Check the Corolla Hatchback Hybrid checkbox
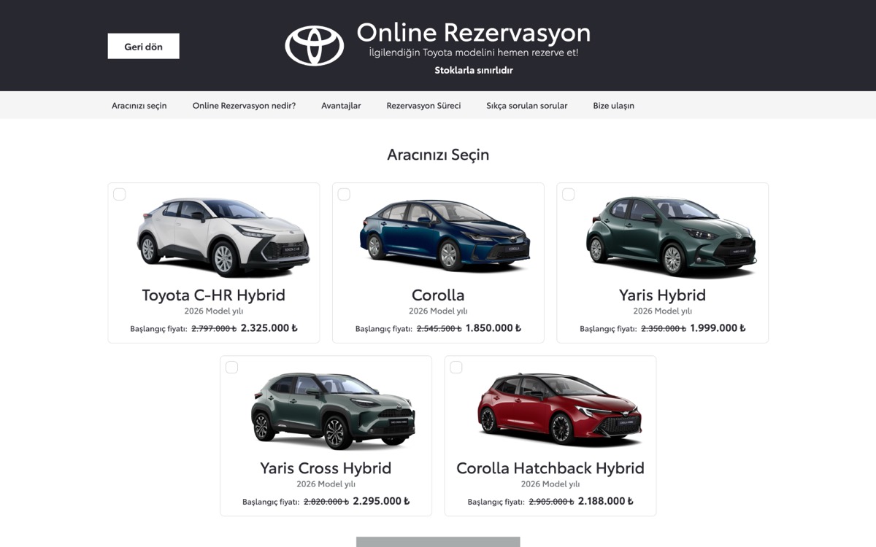The image size is (876, 547). point(456,367)
